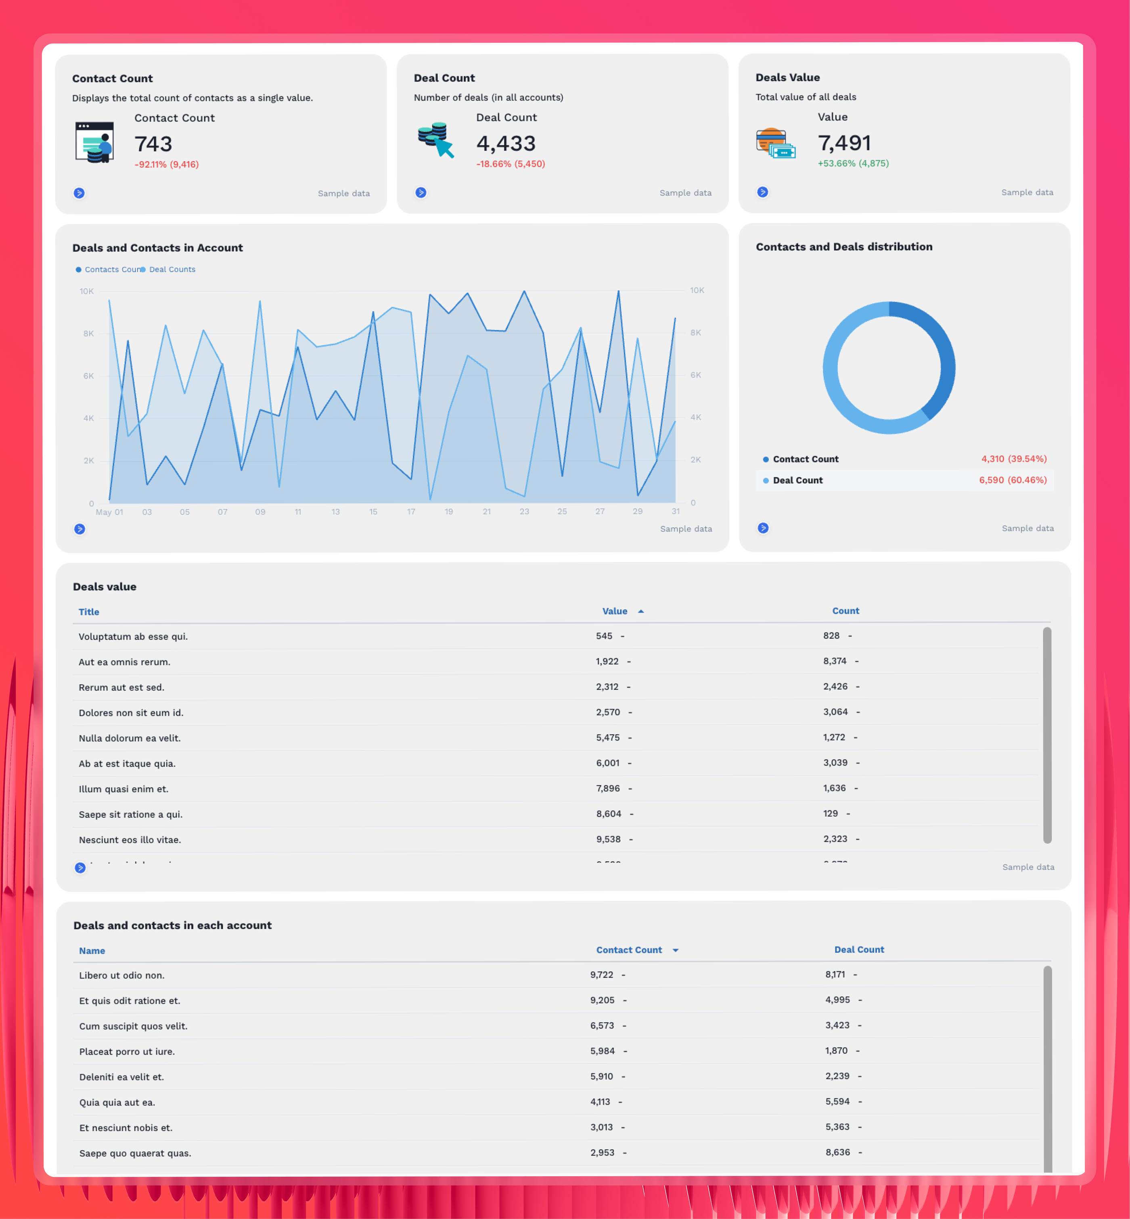Select row Illum quasi enim et.

[556, 789]
